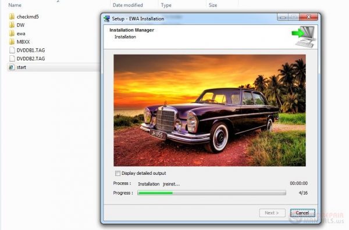Click the 4/16 progress counter
The width and height of the screenshot is (349, 230).
303,193
